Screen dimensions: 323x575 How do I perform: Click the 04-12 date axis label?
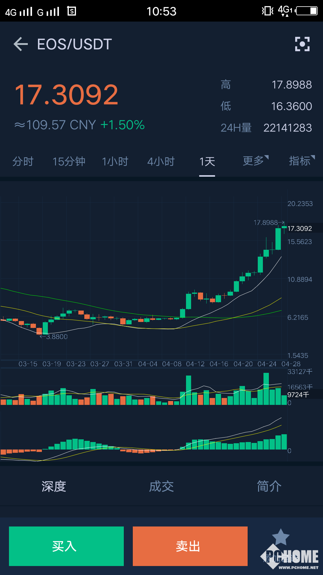pyautogui.click(x=195, y=364)
